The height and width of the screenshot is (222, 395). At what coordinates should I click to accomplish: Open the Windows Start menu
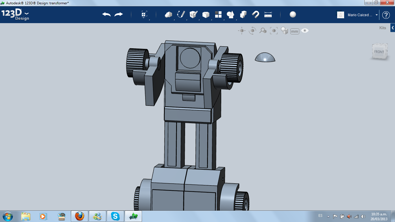(8, 216)
